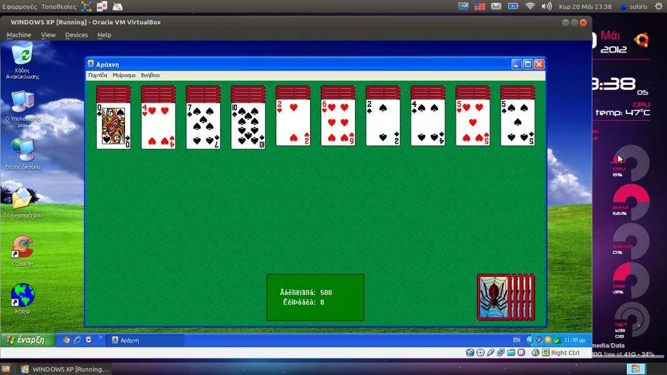Select the 2 of spades card
Image resolution: width=667 pixels, height=375 pixels.
point(383,123)
